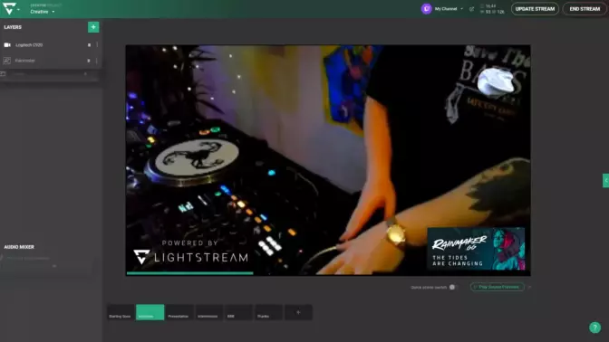Open the second layer's three-dot options menu

(x=97, y=61)
